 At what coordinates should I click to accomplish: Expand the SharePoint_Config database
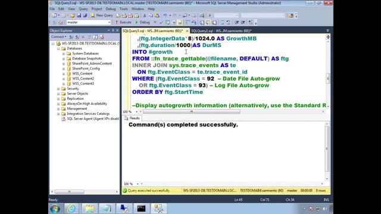click(64, 69)
